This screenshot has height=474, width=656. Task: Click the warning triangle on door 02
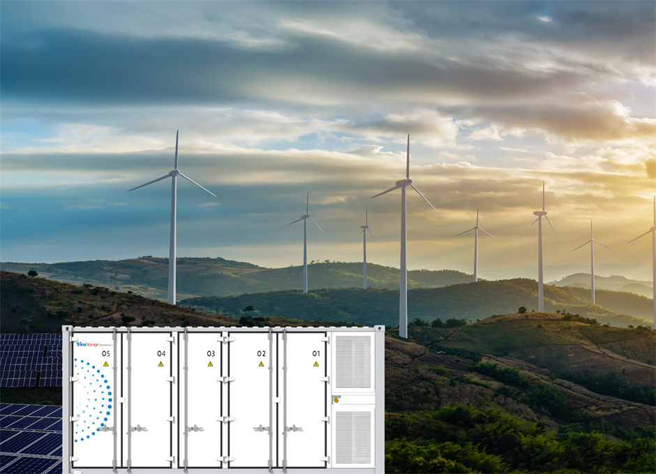pos(261,364)
